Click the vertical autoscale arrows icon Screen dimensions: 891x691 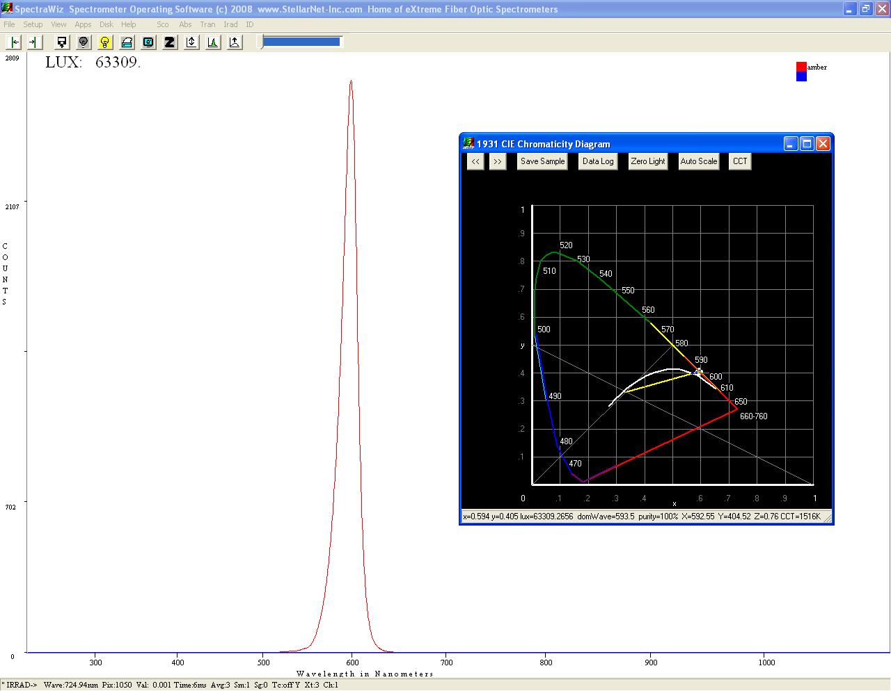pos(191,42)
